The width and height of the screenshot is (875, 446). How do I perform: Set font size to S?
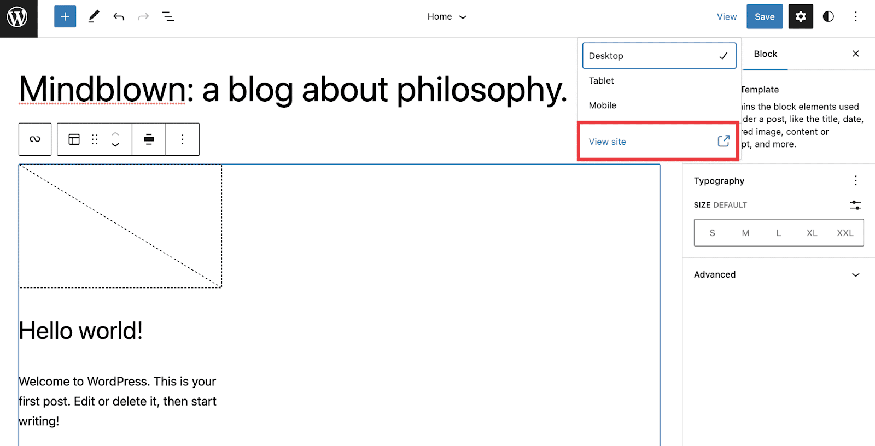(712, 233)
